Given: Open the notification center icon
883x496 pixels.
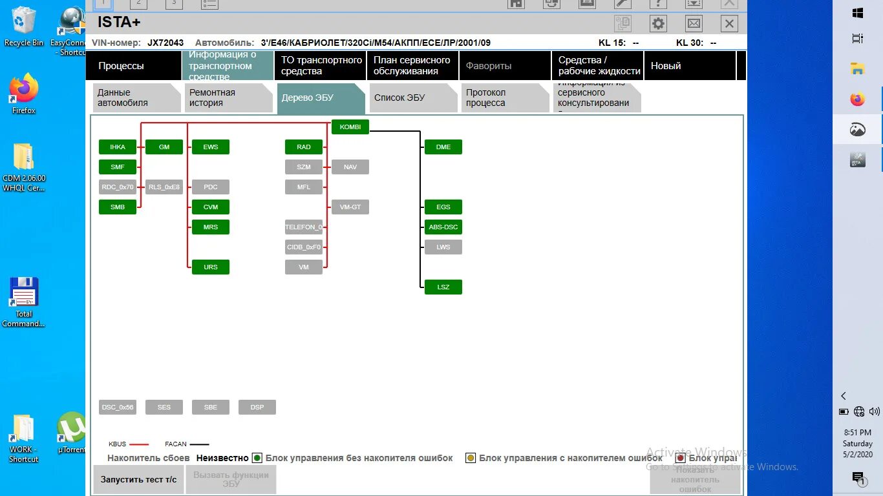Looking at the screenshot, I should [x=858, y=478].
